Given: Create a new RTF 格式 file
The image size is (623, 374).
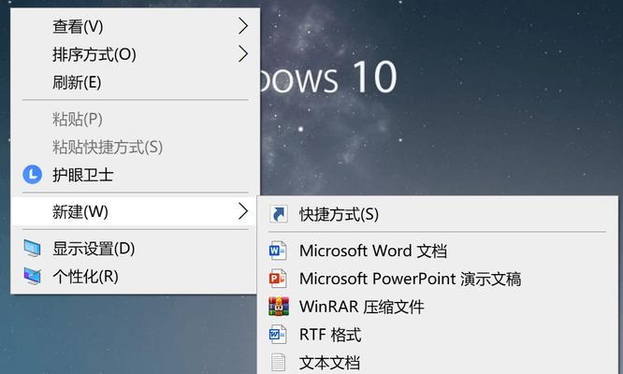Looking at the screenshot, I should 438,335.
